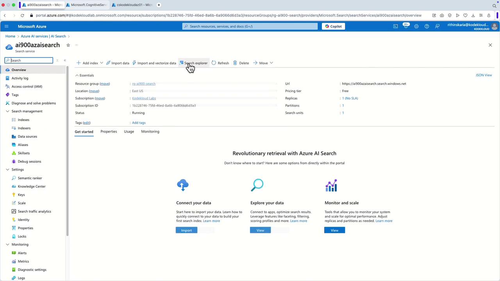This screenshot has width=500, height=281.
Task: Click Refresh in the command bar
Action: (220, 63)
